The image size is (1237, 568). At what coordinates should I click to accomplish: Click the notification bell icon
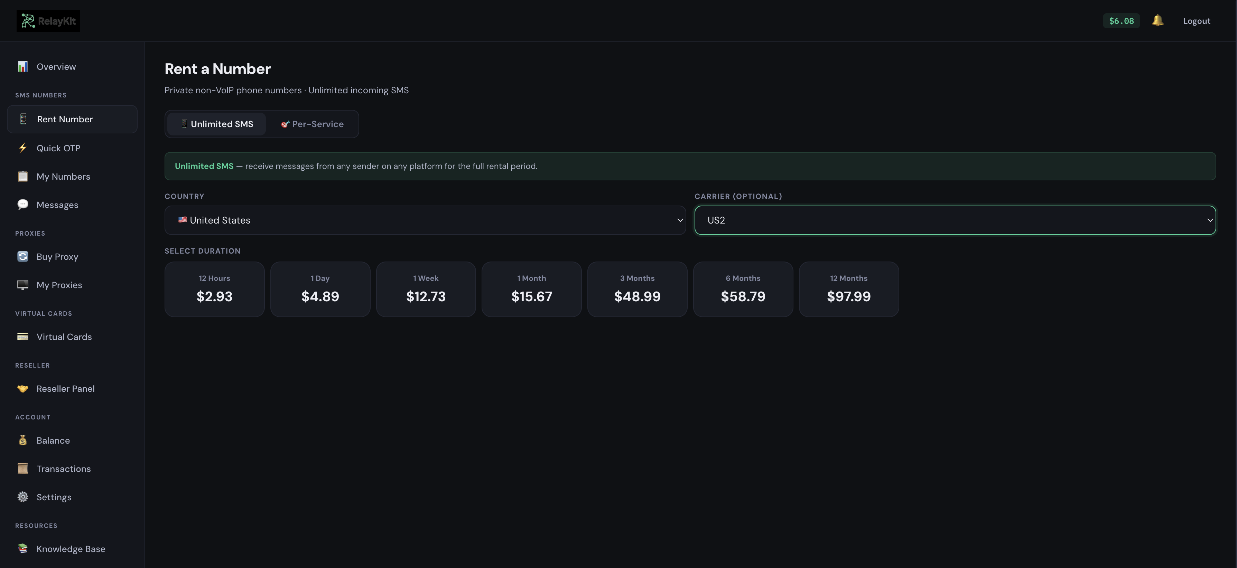1157,21
